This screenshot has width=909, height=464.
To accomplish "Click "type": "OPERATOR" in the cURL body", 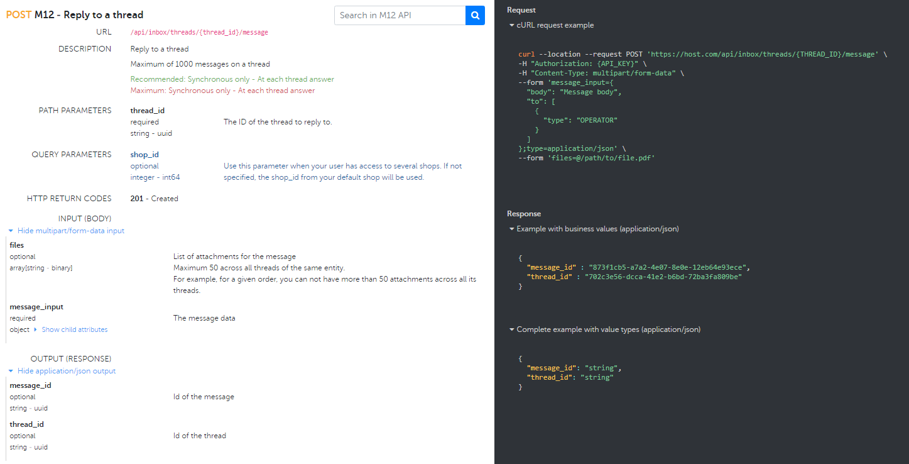I will (580, 120).
